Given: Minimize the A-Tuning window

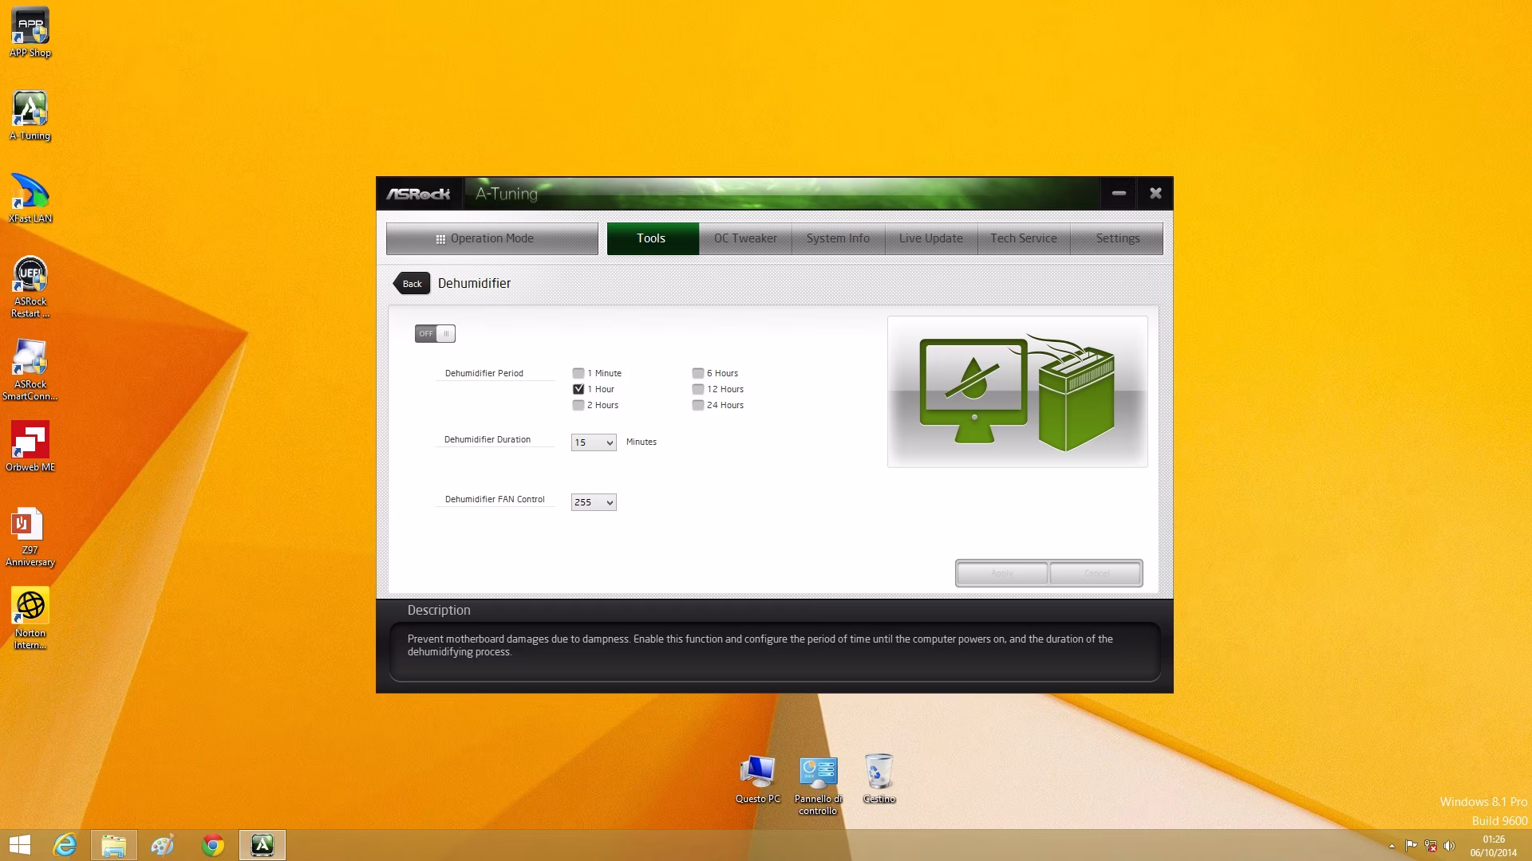Looking at the screenshot, I should click(x=1119, y=193).
